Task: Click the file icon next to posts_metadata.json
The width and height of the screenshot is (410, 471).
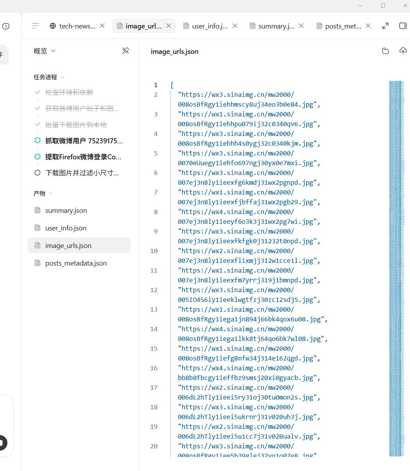Action: coord(37,263)
